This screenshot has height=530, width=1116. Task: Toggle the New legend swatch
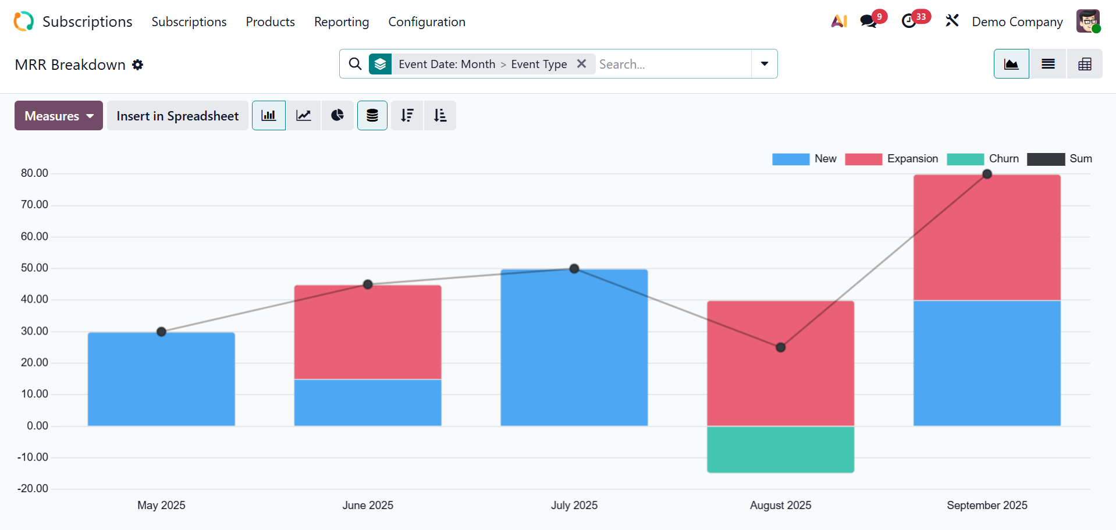791,159
